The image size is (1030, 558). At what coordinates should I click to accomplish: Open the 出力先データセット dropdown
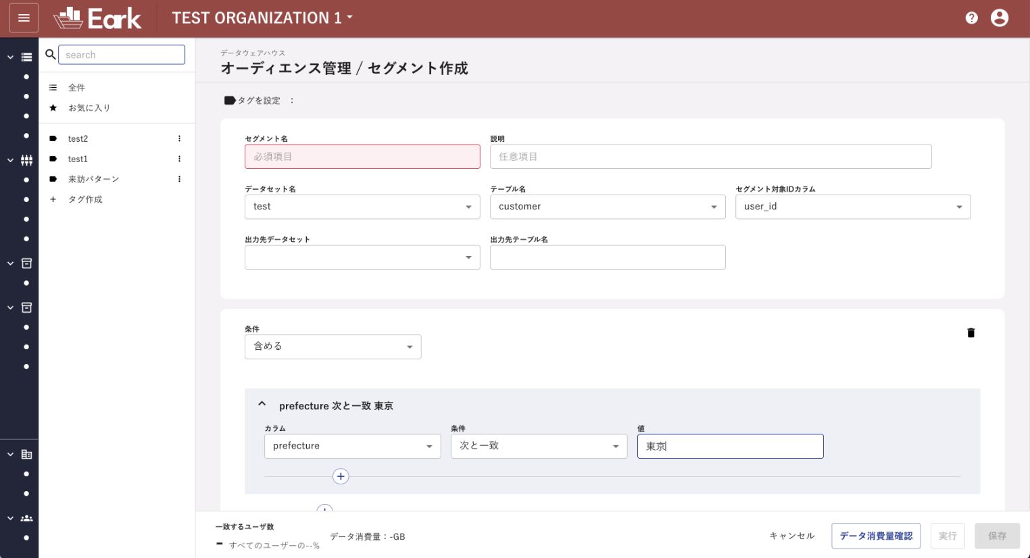tap(362, 257)
